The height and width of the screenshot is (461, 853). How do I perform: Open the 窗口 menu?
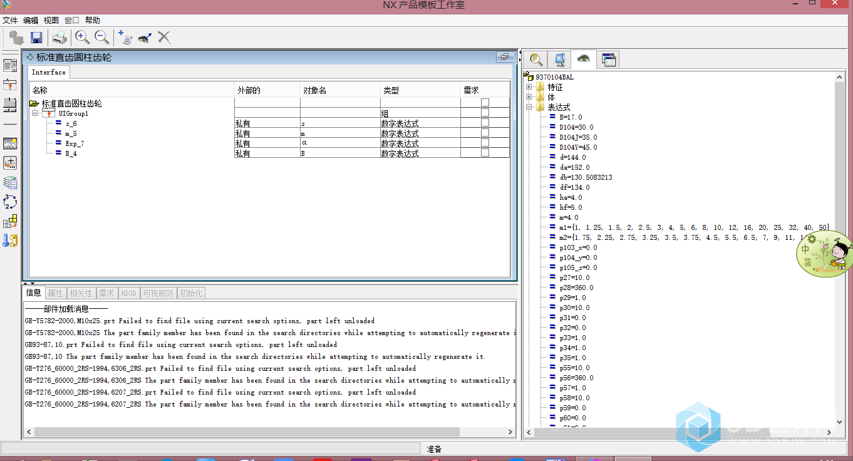(x=72, y=20)
